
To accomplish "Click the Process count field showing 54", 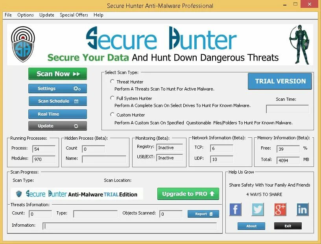I will pos(44,149).
